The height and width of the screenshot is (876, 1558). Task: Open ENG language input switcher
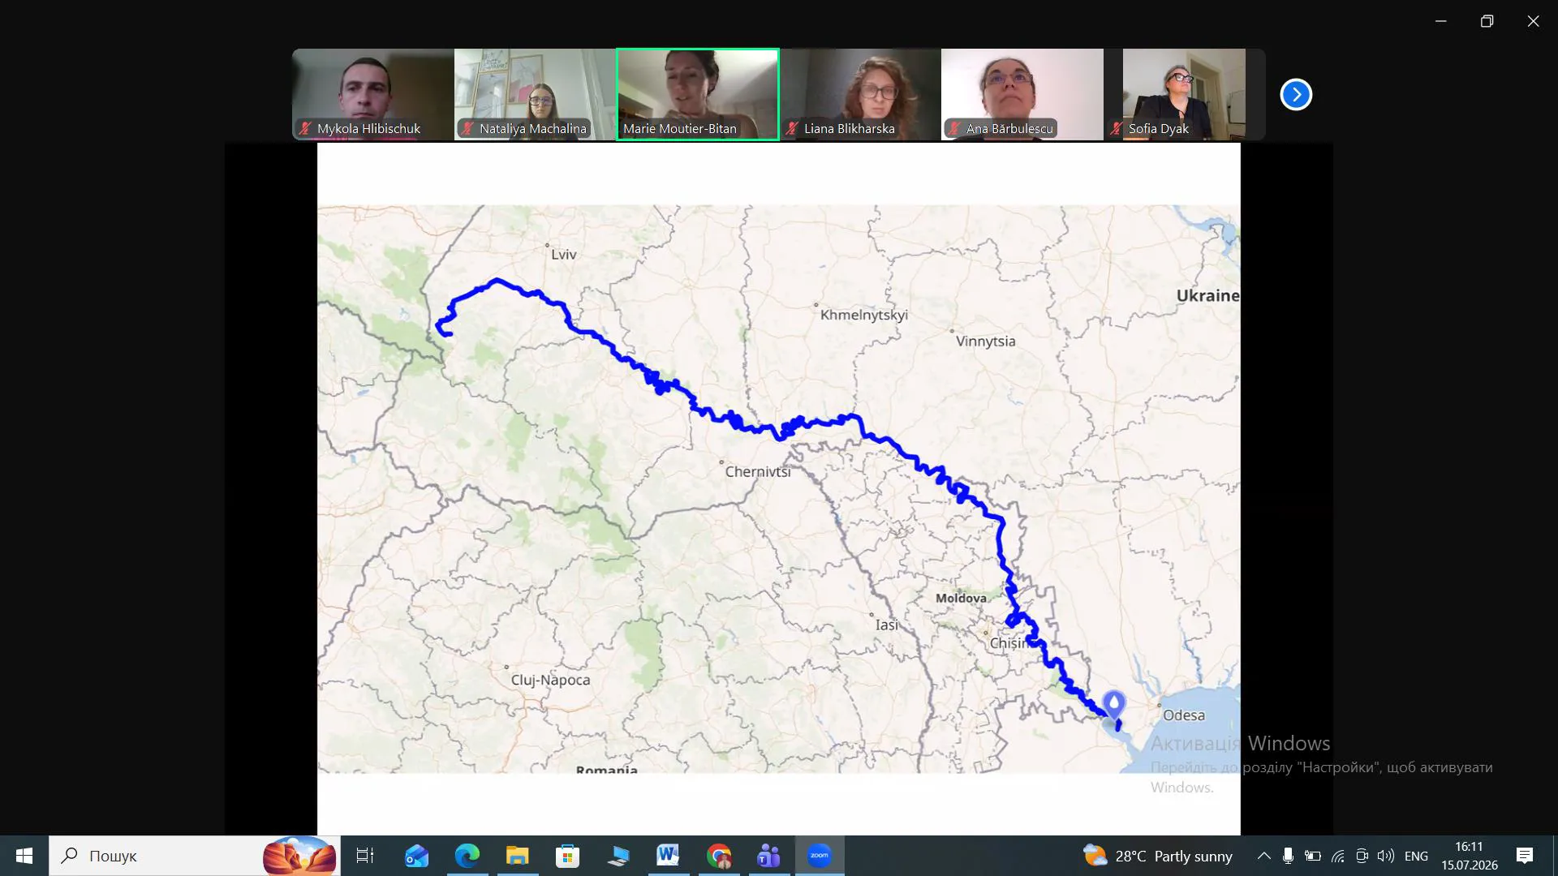(1416, 856)
